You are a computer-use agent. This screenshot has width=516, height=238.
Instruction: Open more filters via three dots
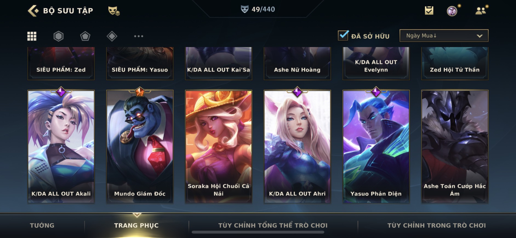(x=139, y=36)
